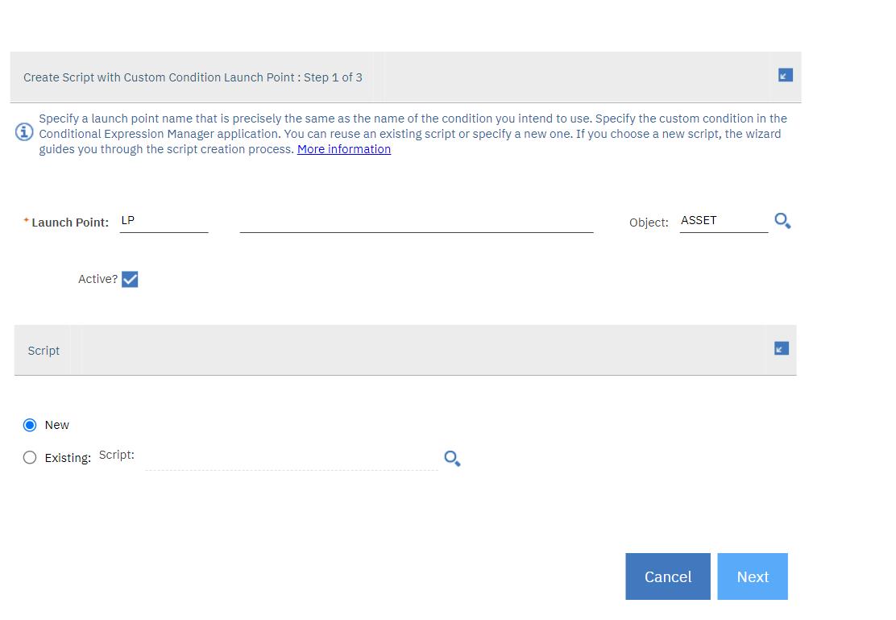
Task: Click into the Object field showing ASSET
Action: click(721, 222)
